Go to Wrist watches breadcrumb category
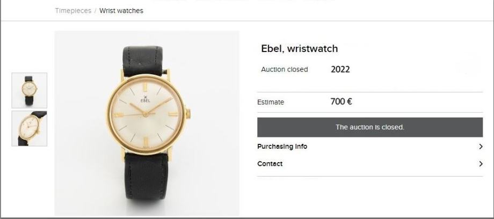This screenshot has width=494, height=219. [x=121, y=11]
